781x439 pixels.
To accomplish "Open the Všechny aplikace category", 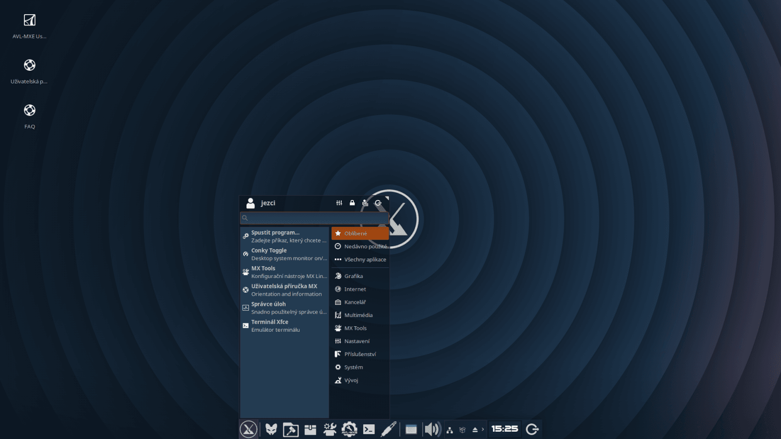I will tap(363, 259).
